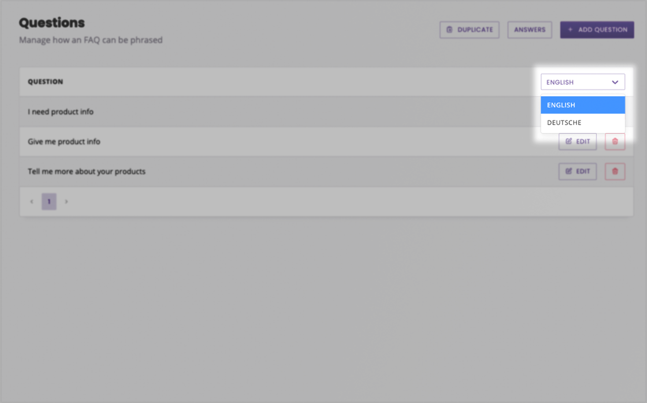The height and width of the screenshot is (403, 647).
Task: Click Add Question button
Action: (597, 30)
